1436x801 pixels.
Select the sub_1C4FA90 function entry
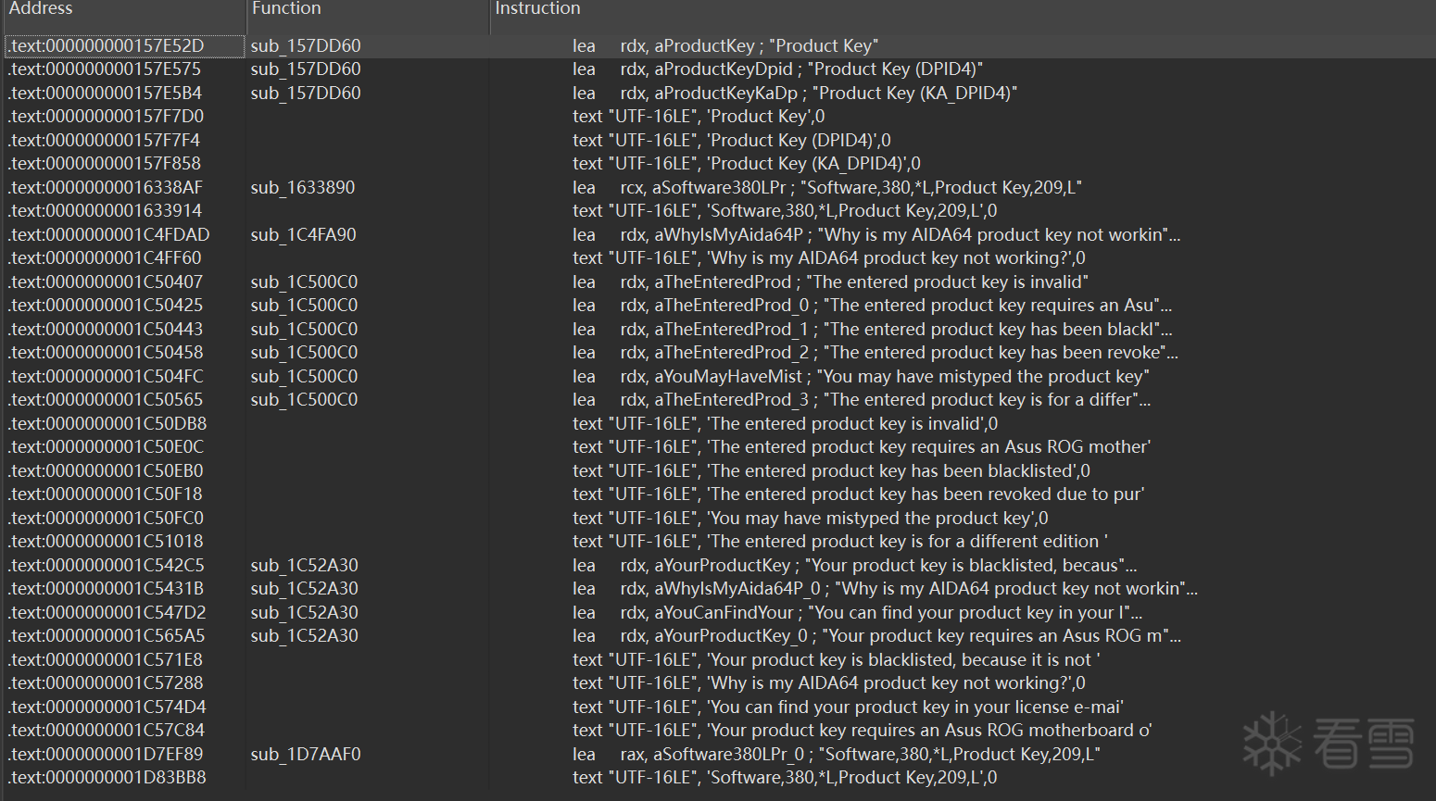(303, 234)
